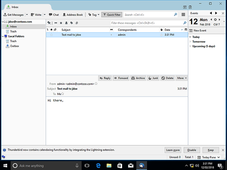Click Get Messages button
227x170 pixels.
14,14
